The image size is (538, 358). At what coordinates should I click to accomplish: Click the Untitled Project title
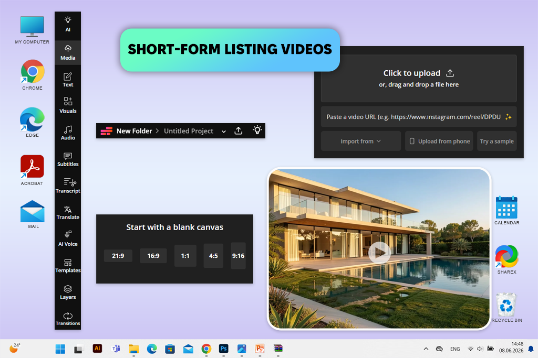coord(189,131)
